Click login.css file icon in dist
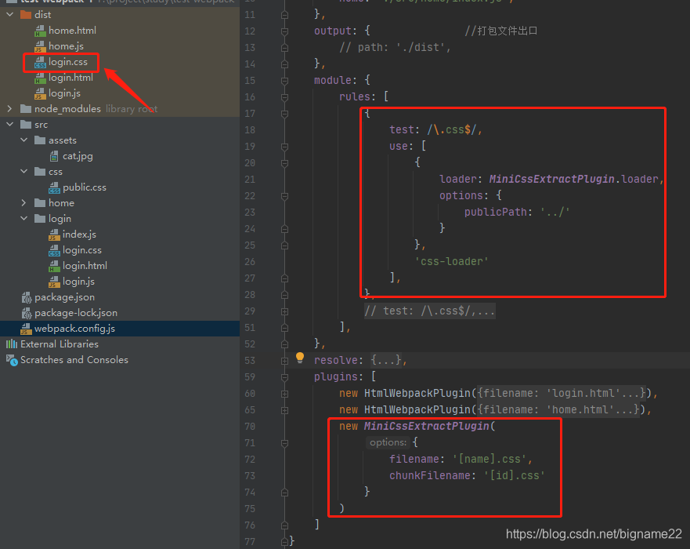This screenshot has width=690, height=549. (x=40, y=62)
